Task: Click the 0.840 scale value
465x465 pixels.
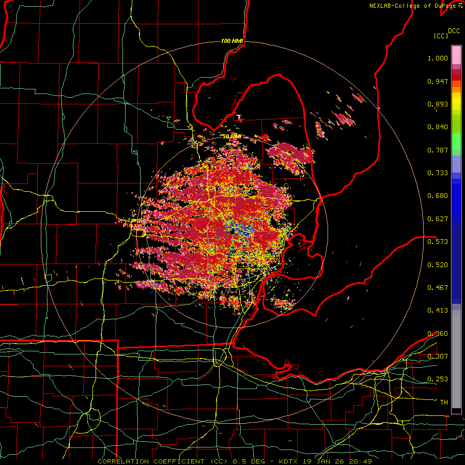Action: pos(438,127)
